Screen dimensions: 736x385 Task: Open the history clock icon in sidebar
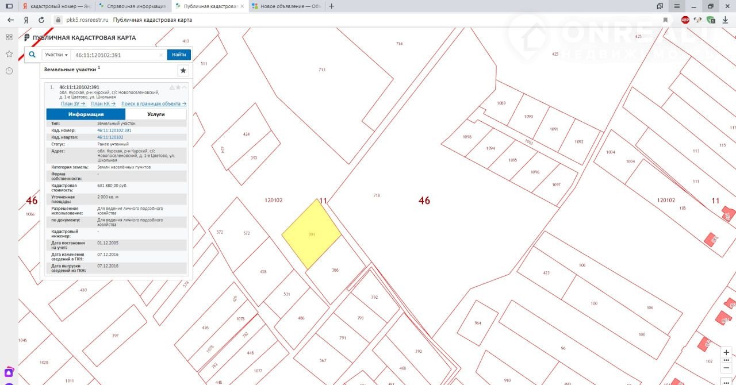click(x=9, y=71)
